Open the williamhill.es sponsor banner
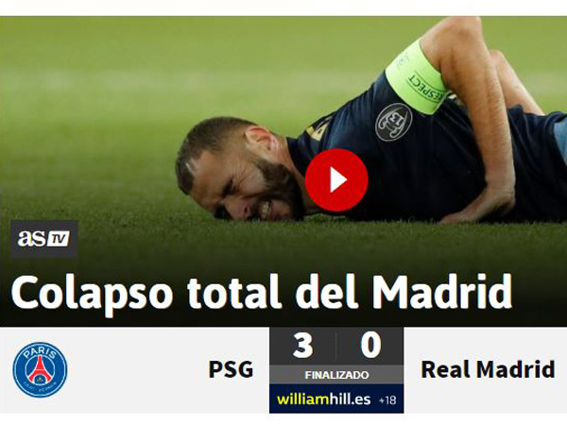 (336, 399)
